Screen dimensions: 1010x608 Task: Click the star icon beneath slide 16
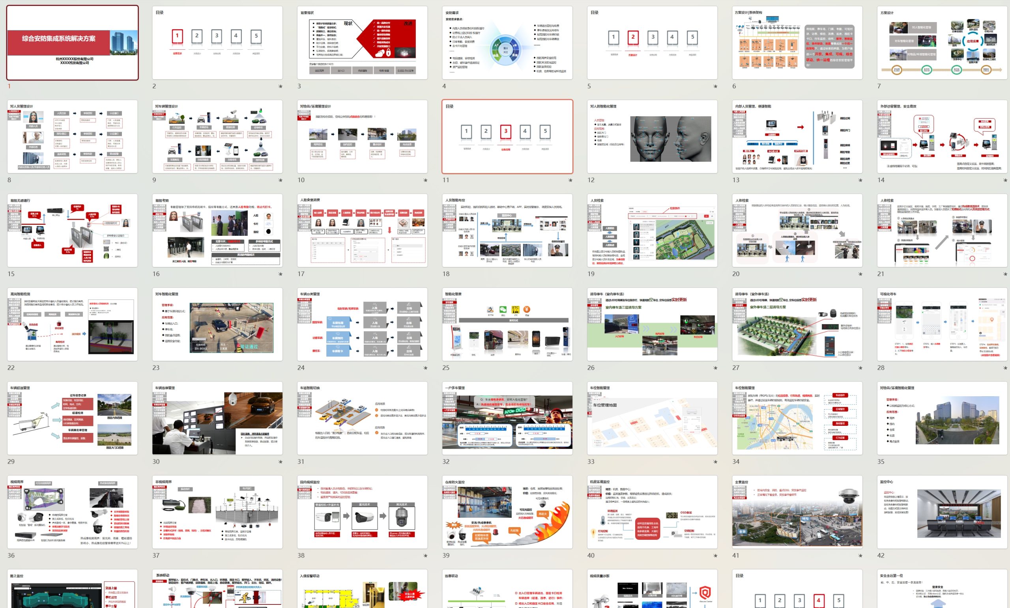281,274
